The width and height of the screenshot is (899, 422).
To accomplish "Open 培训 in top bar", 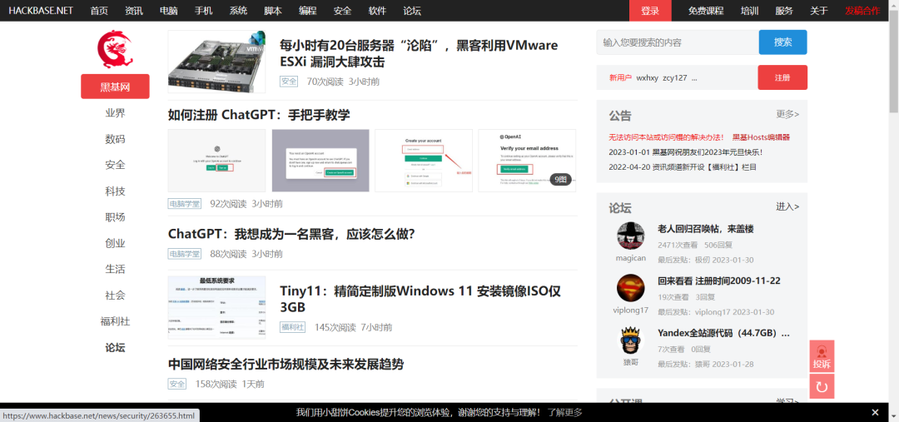I will 749,10.
